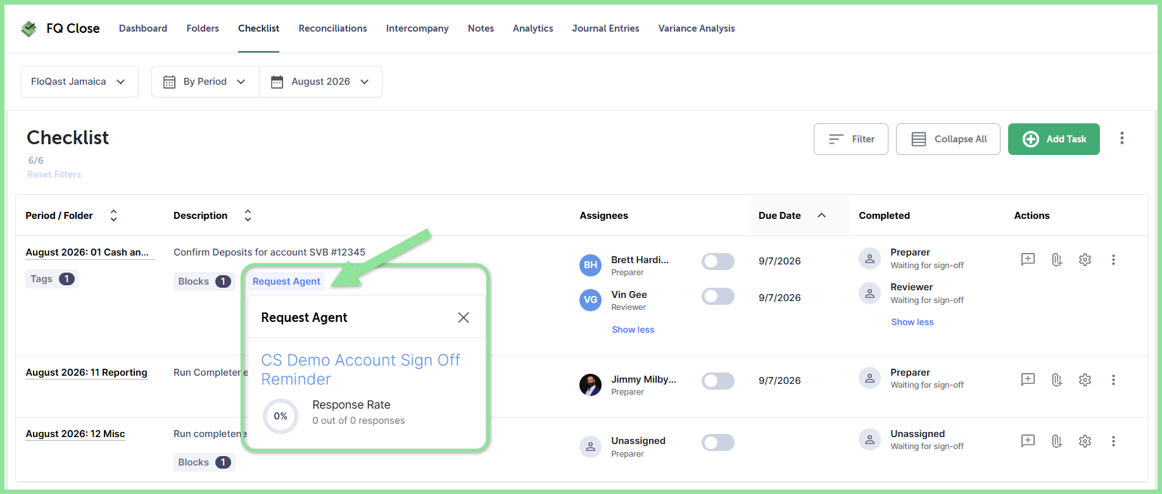Click the Unassigned preparer avatar icon
The image size is (1162, 494).
pos(590,447)
